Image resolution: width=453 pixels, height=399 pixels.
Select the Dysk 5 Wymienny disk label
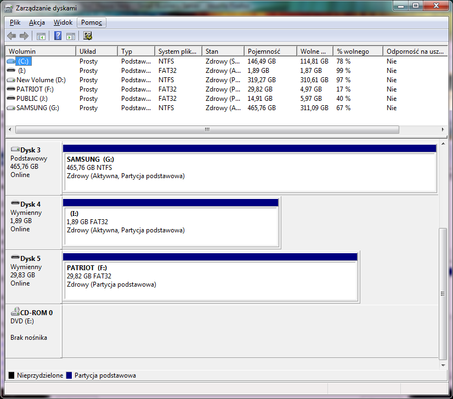33,277
